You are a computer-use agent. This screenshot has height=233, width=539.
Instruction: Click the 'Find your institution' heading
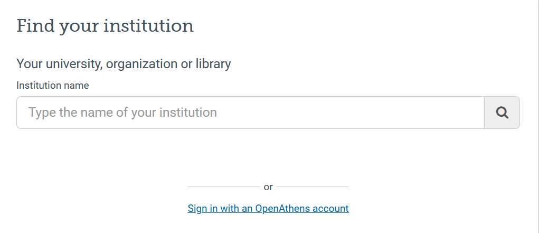point(105,25)
